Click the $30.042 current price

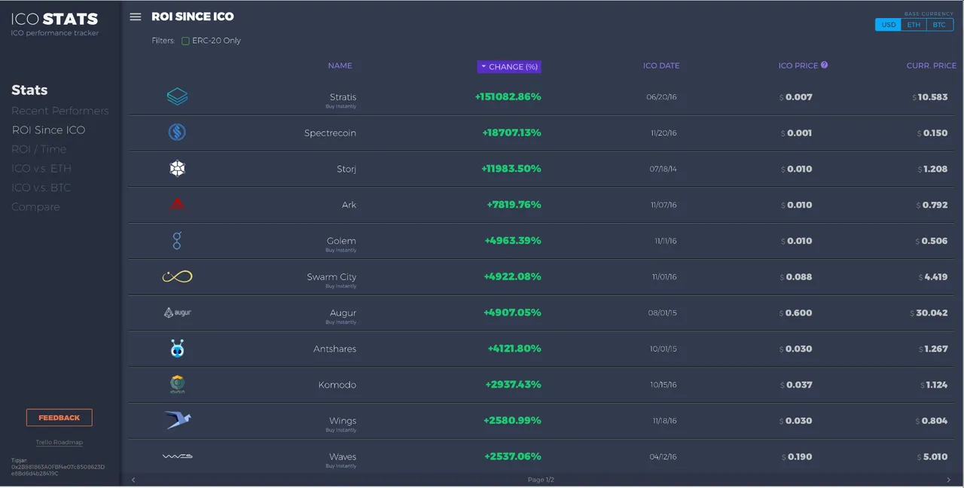(928, 313)
